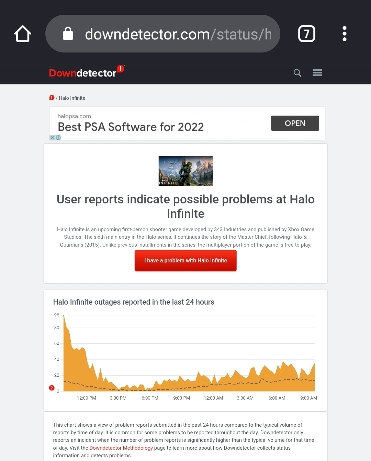
Task: Open the Downdetector hamburger menu
Action: (x=317, y=73)
